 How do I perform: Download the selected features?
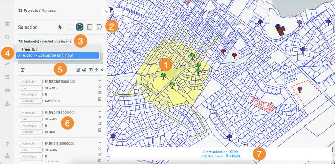97,70
